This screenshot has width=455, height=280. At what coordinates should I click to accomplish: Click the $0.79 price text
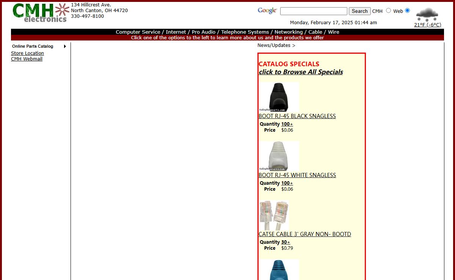point(287,248)
